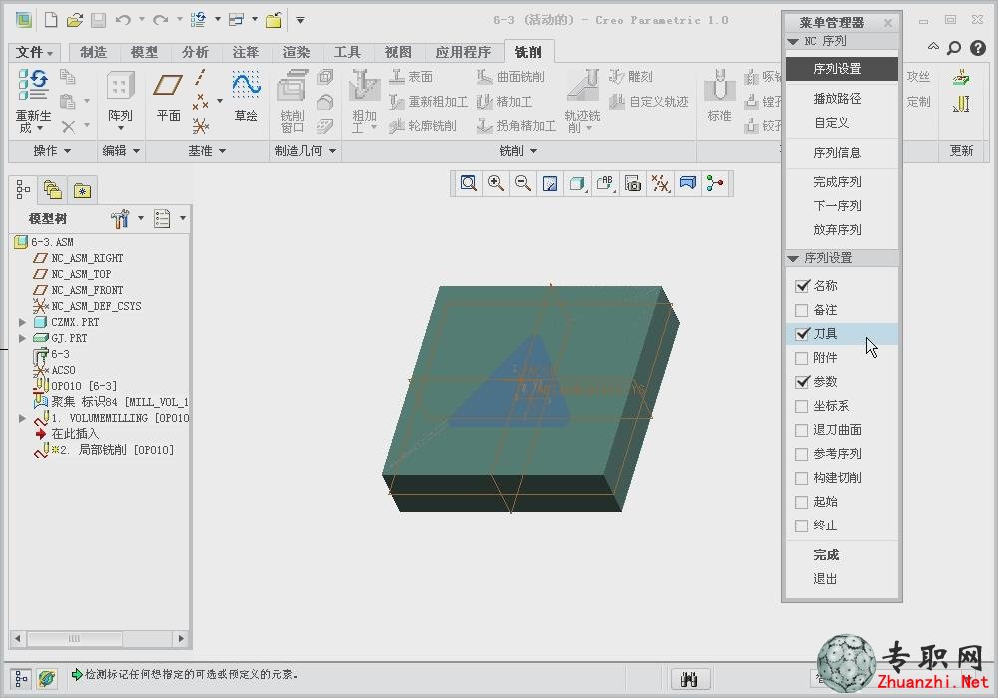Click the Refit view icon

pyautogui.click(x=468, y=184)
